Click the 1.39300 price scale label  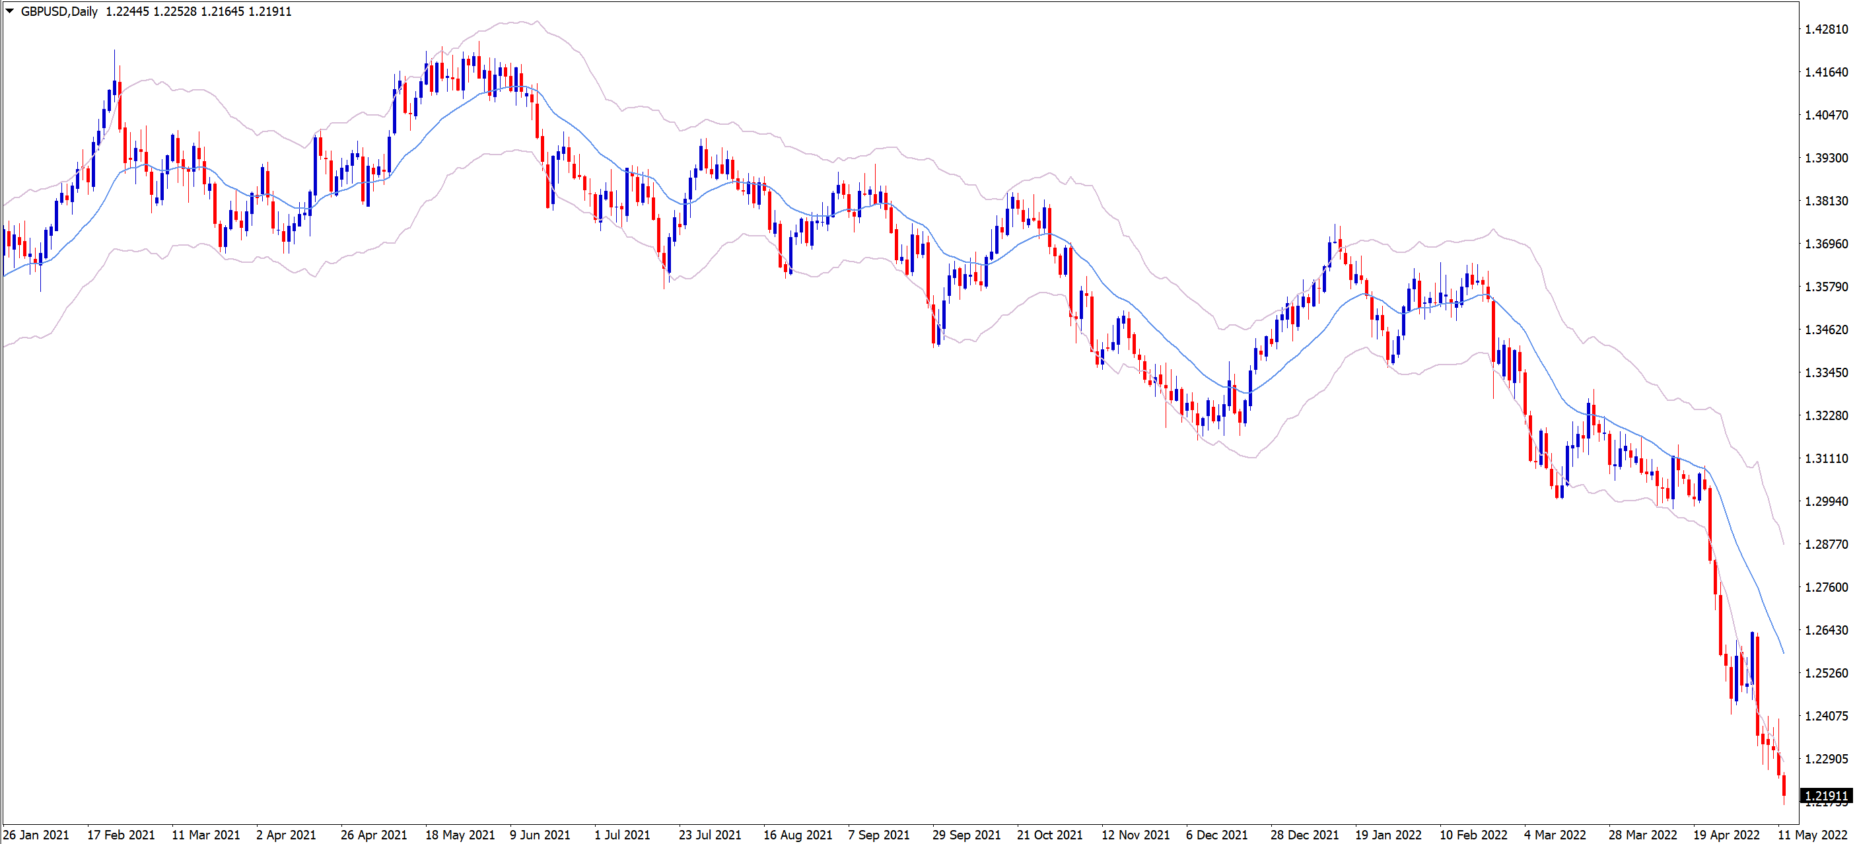pyautogui.click(x=1826, y=158)
